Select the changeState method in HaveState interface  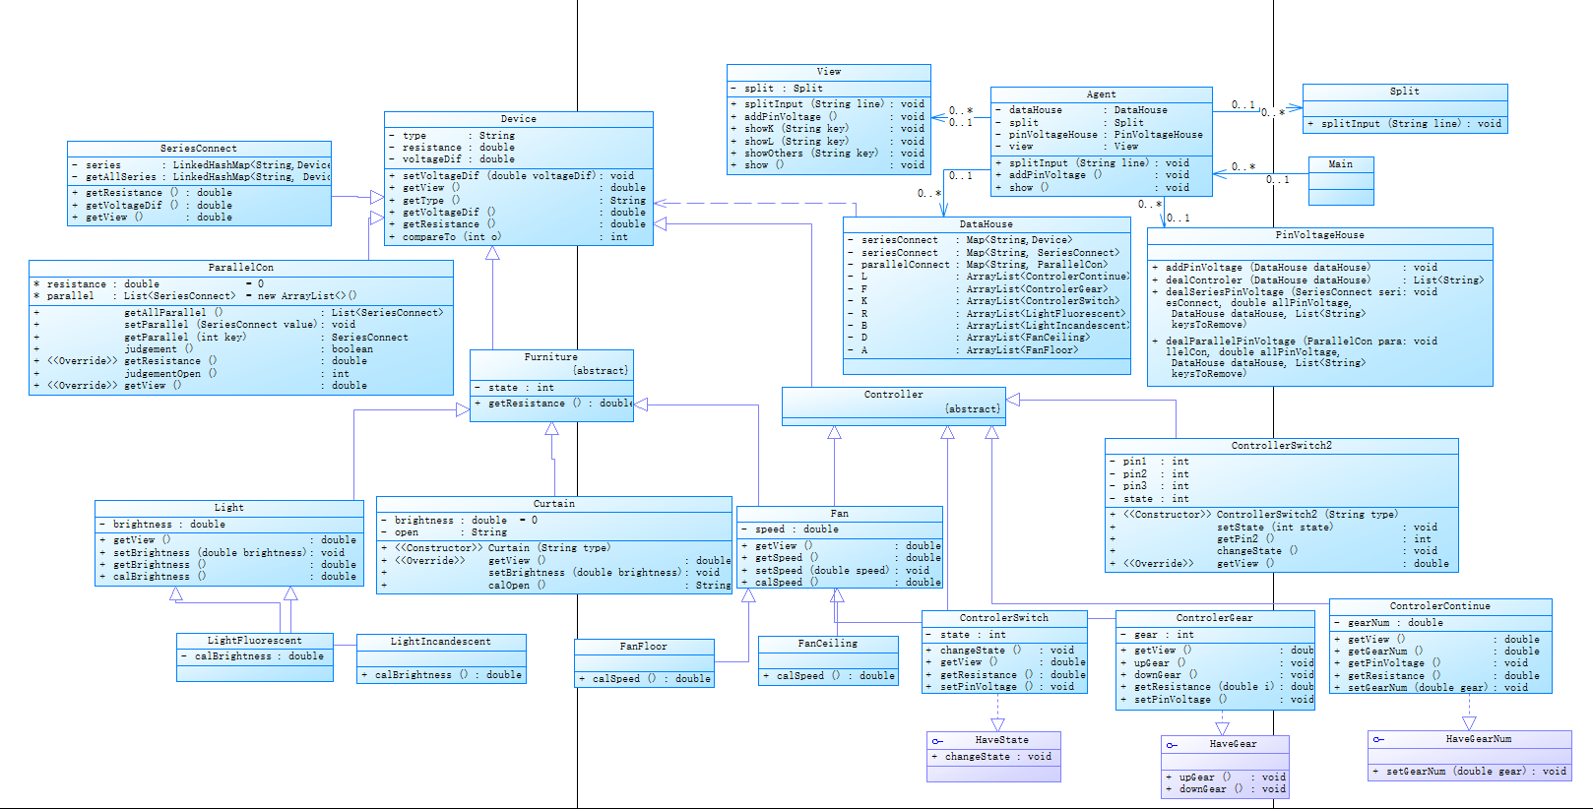[x=992, y=757]
